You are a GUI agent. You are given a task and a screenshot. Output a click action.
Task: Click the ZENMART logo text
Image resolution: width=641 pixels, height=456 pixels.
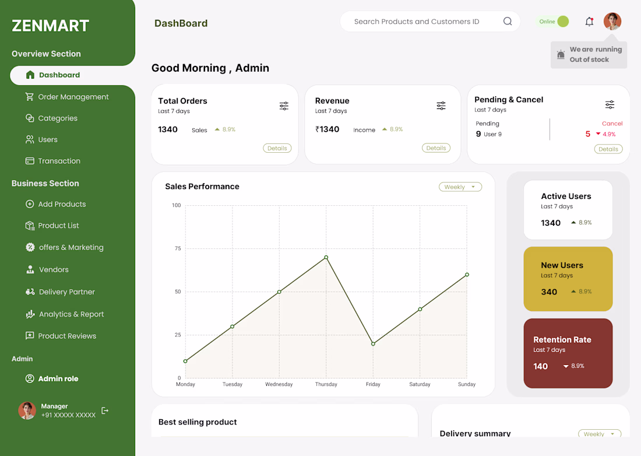50,26
